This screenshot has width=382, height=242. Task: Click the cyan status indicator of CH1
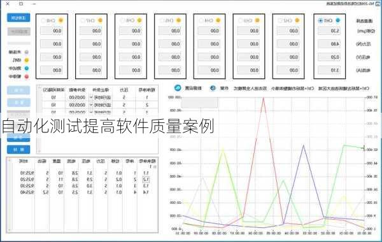(x=337, y=20)
